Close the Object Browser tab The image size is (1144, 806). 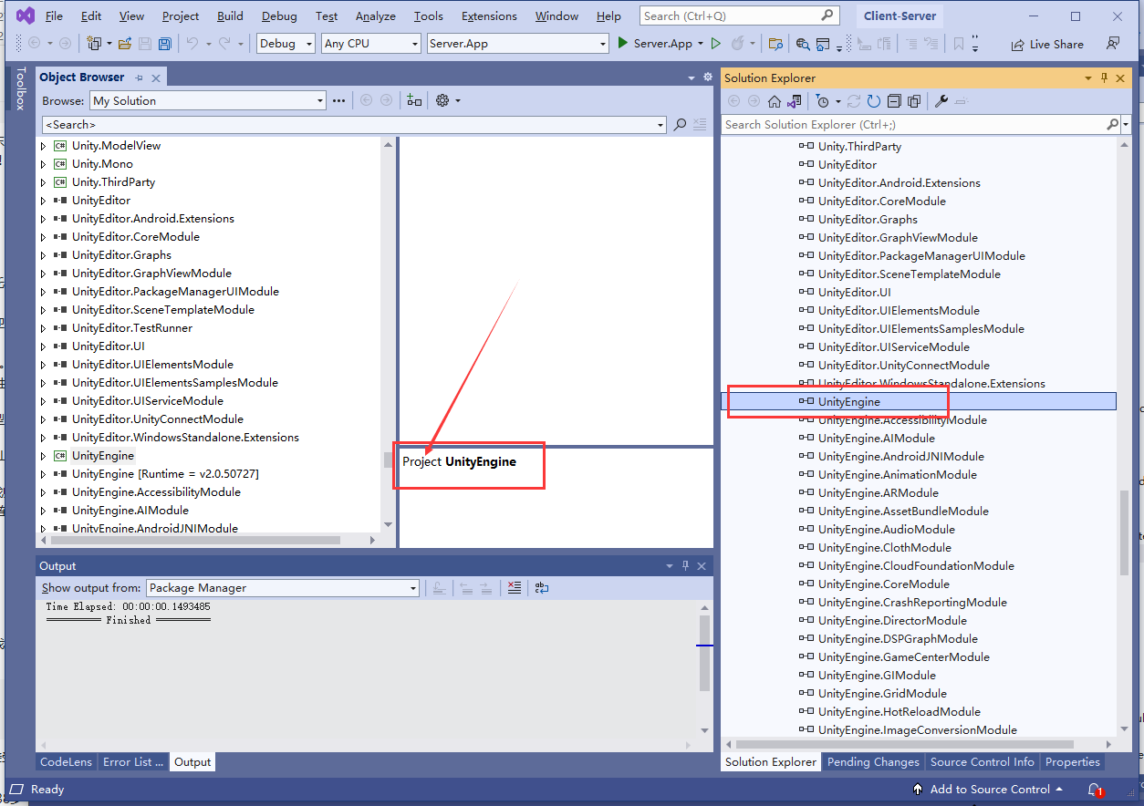tap(156, 78)
